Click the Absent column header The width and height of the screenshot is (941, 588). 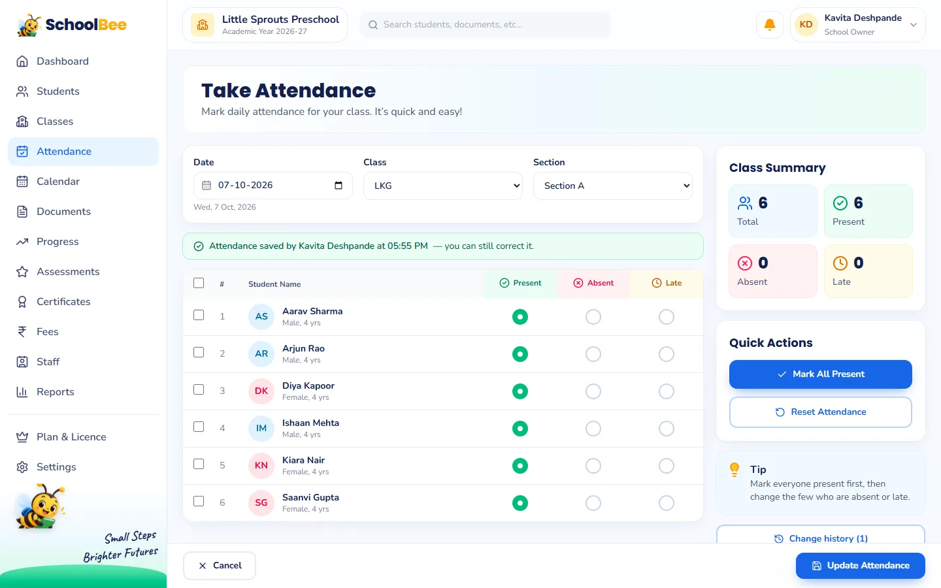(593, 284)
